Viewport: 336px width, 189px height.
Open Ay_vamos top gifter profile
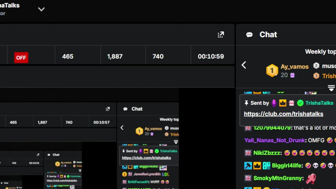point(295,67)
